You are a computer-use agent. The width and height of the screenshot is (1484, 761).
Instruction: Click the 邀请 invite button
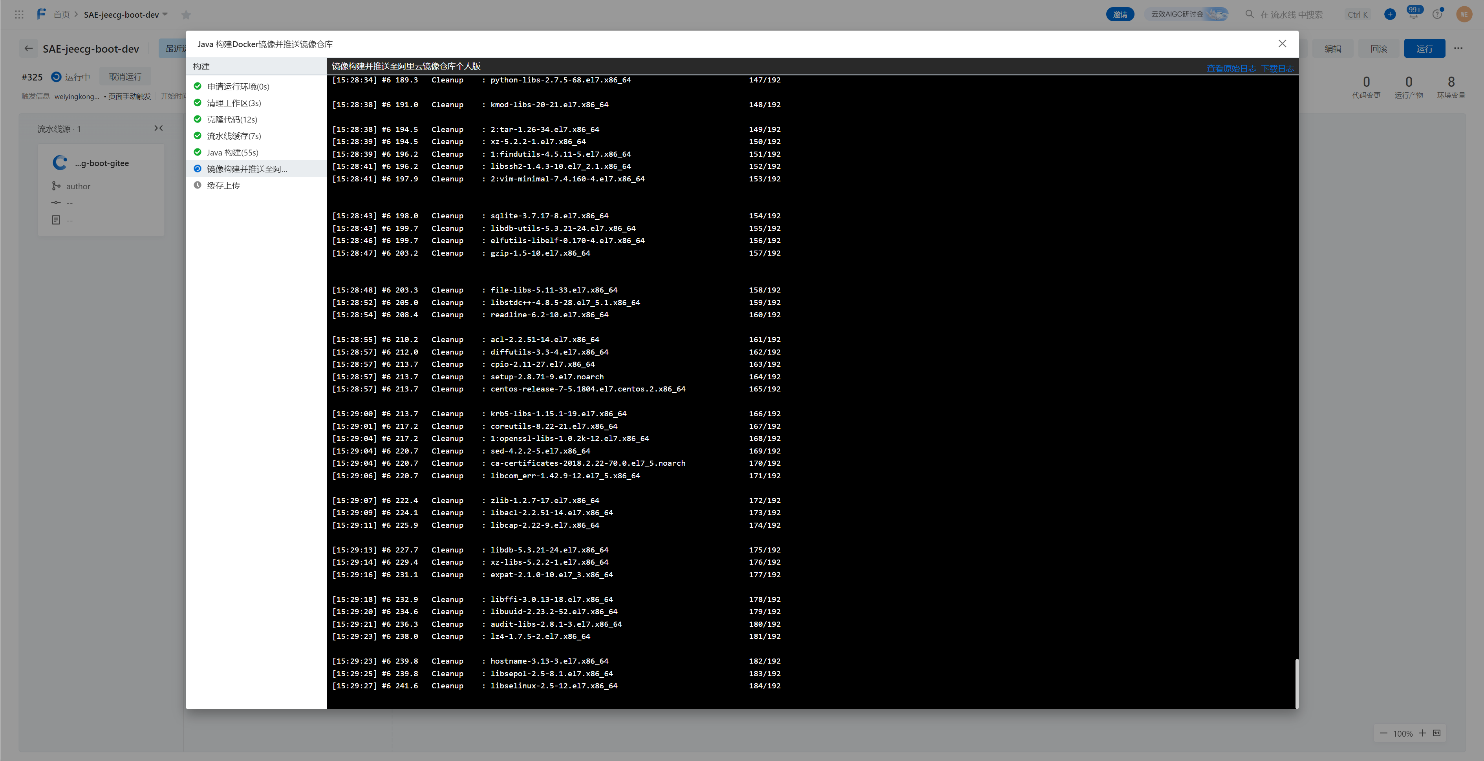click(x=1120, y=15)
